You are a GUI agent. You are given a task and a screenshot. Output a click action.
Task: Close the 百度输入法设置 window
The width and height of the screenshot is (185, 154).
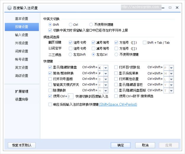tap(177, 8)
